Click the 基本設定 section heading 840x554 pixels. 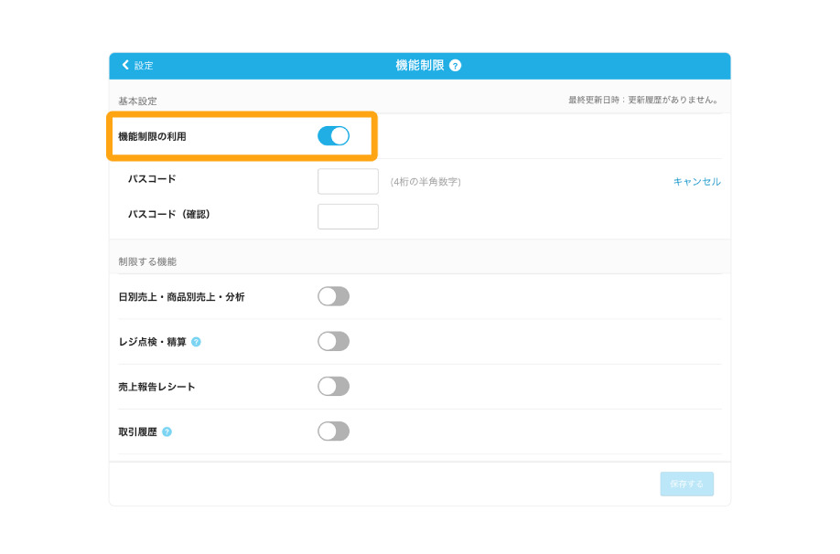click(137, 101)
